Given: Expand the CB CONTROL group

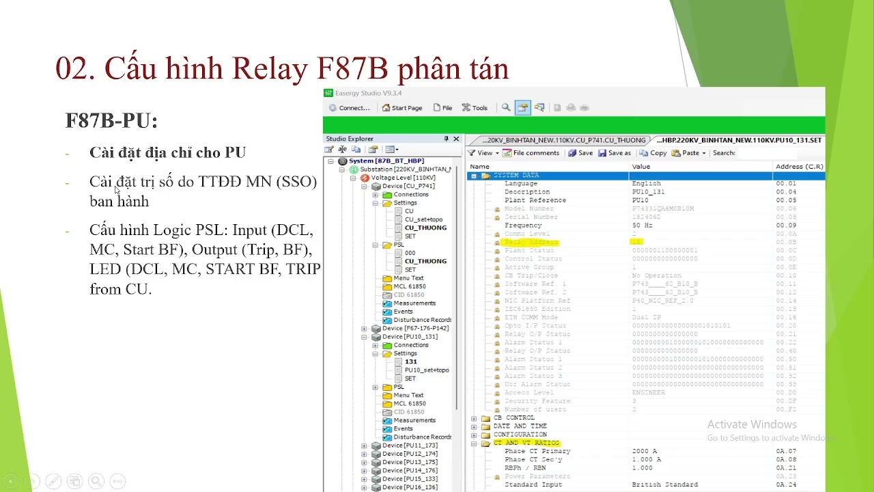Looking at the screenshot, I should 473,418.
